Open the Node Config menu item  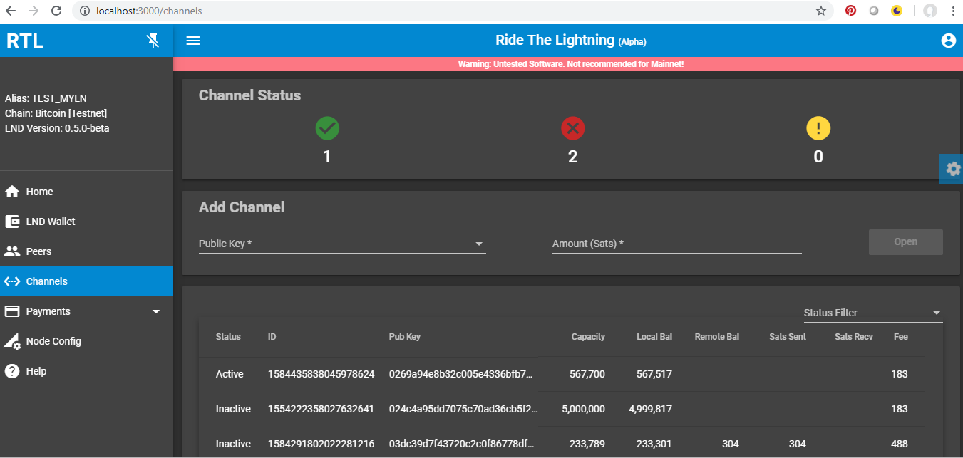86,341
